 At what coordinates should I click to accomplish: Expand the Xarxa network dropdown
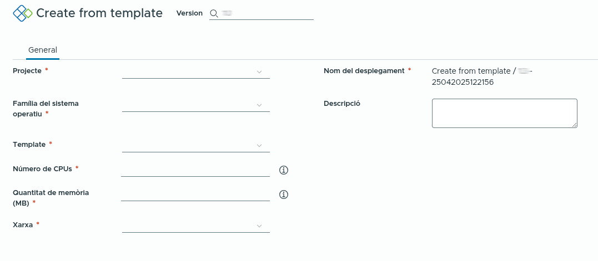(x=195, y=226)
